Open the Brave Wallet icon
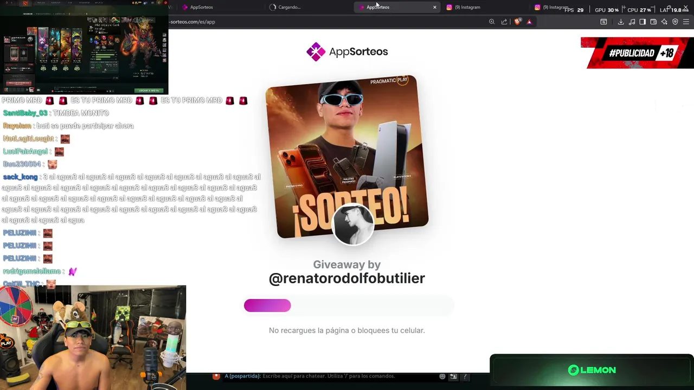 (653, 22)
